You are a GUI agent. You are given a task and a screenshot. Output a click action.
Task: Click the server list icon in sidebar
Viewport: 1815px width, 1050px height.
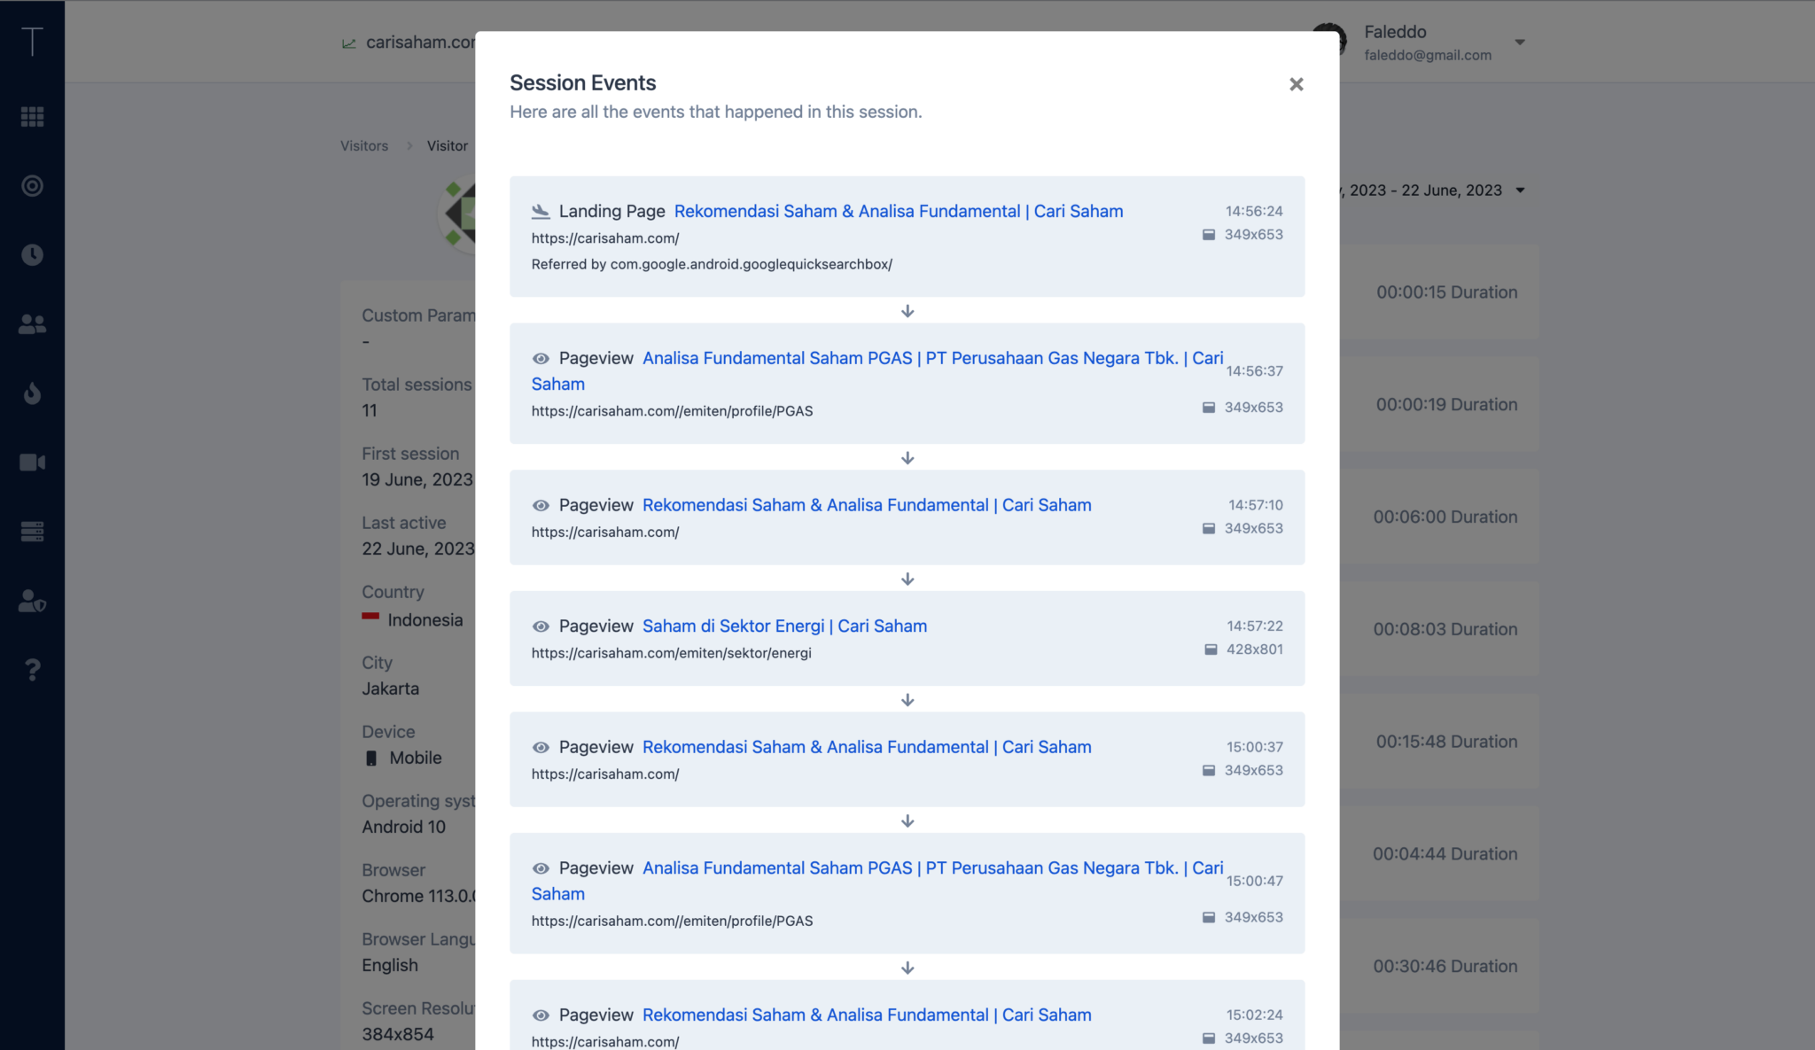click(32, 532)
